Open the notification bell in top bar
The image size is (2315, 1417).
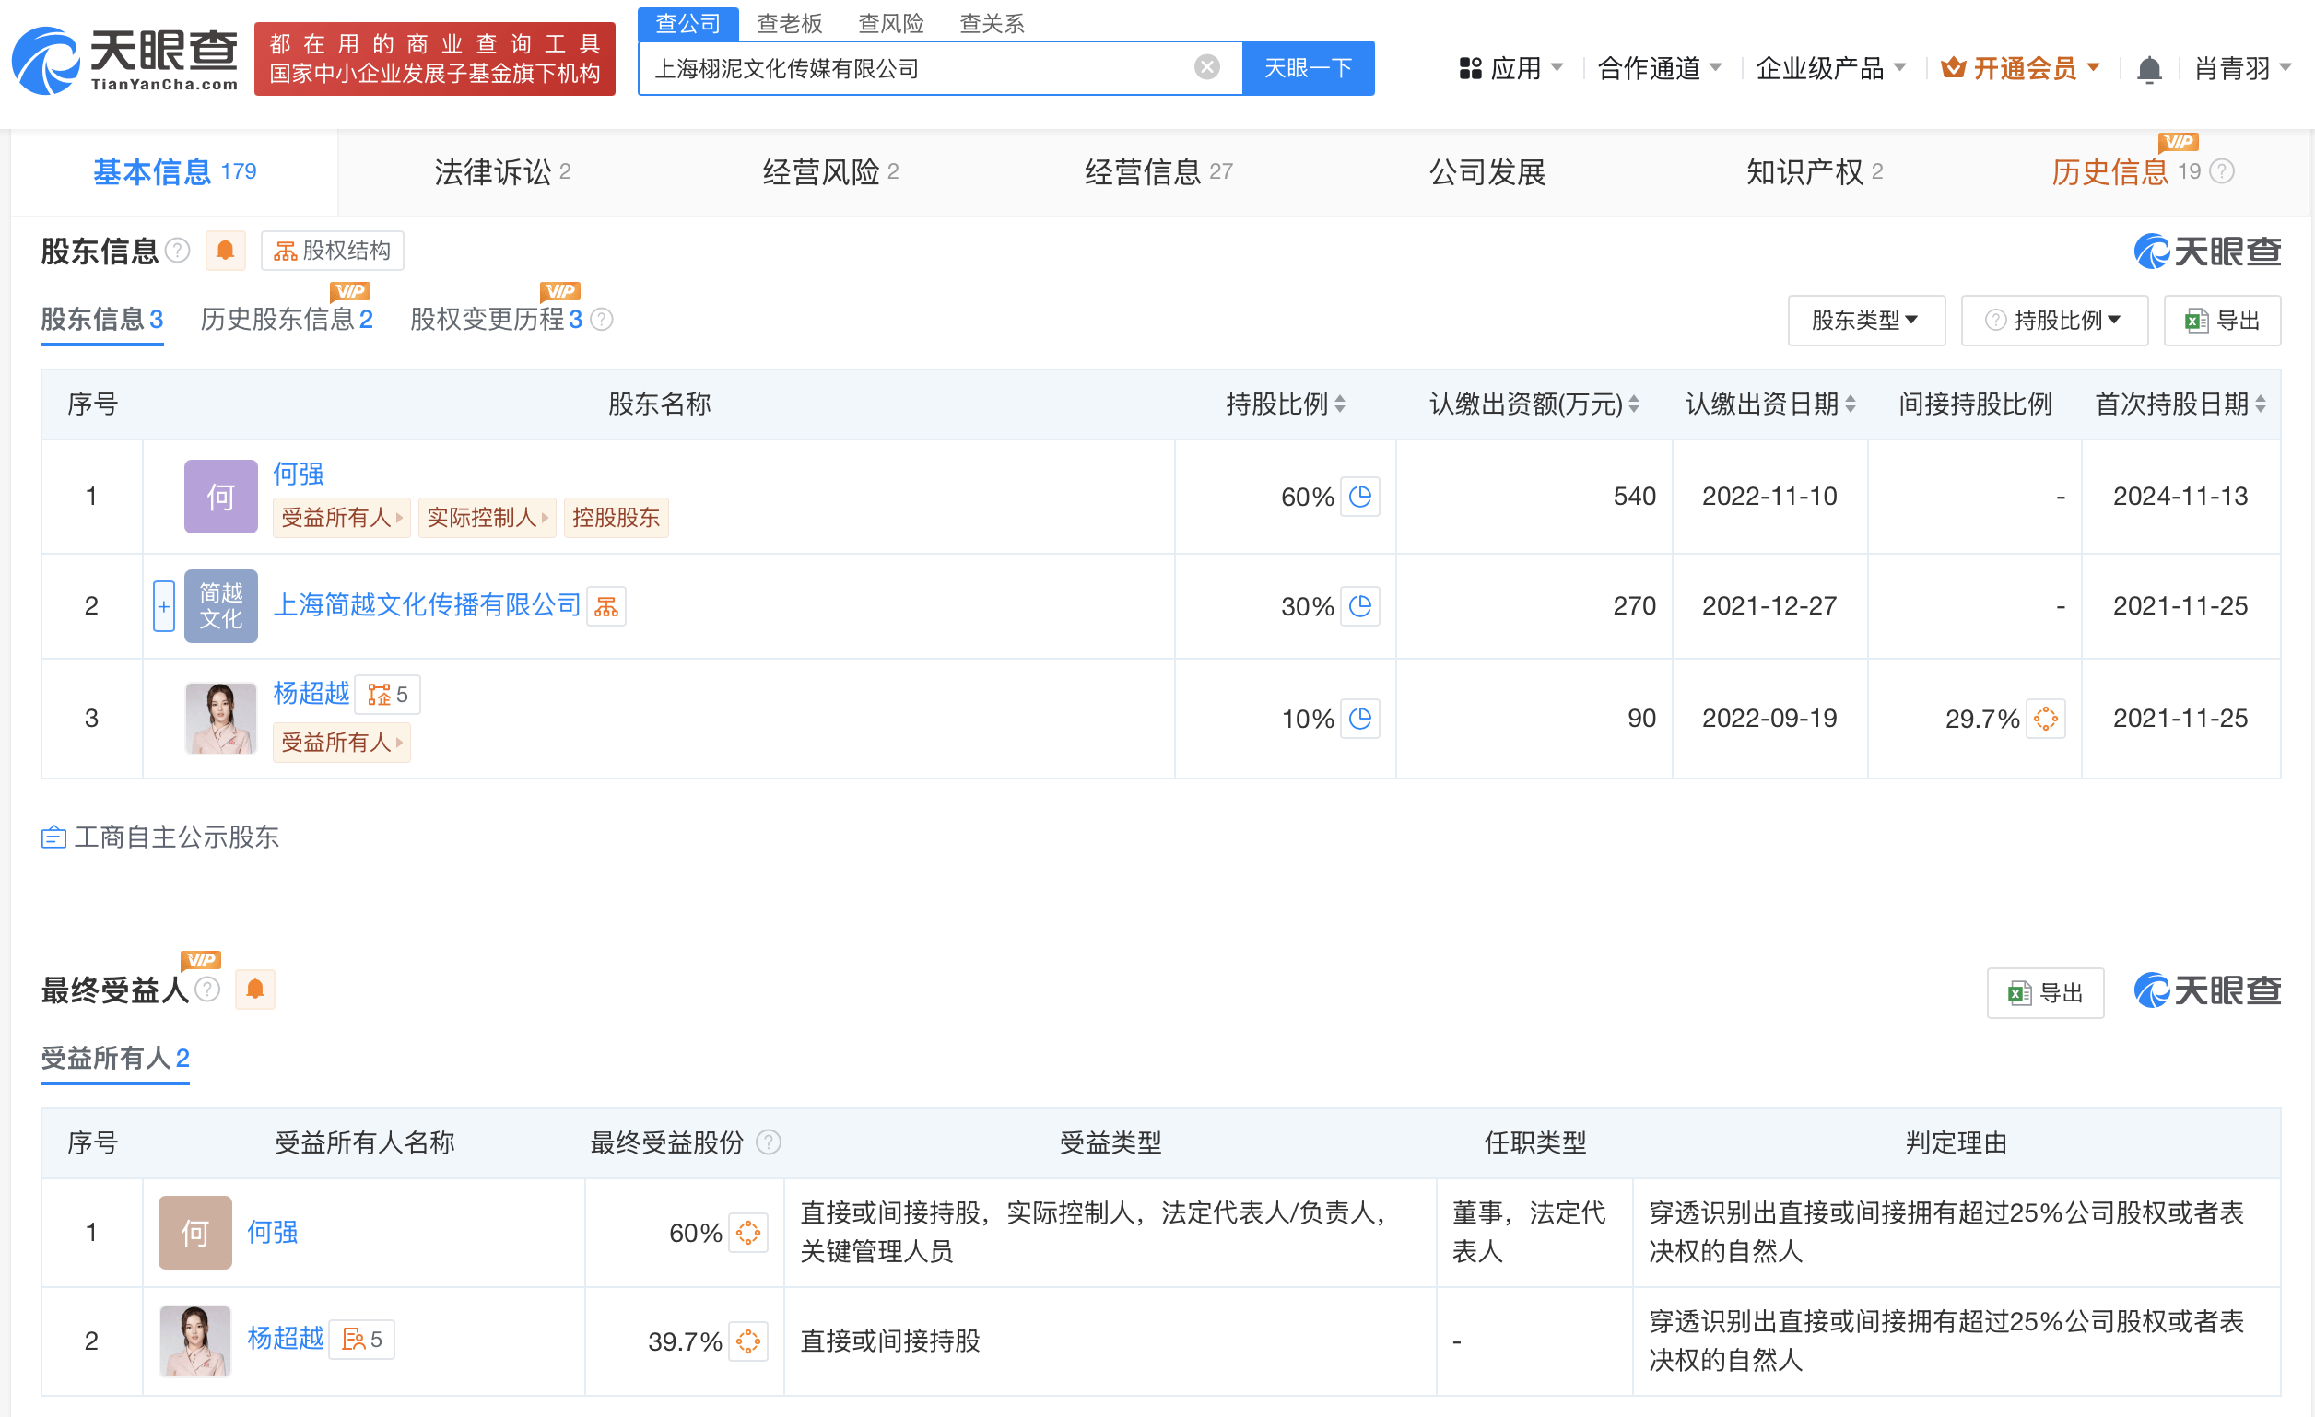(2149, 68)
